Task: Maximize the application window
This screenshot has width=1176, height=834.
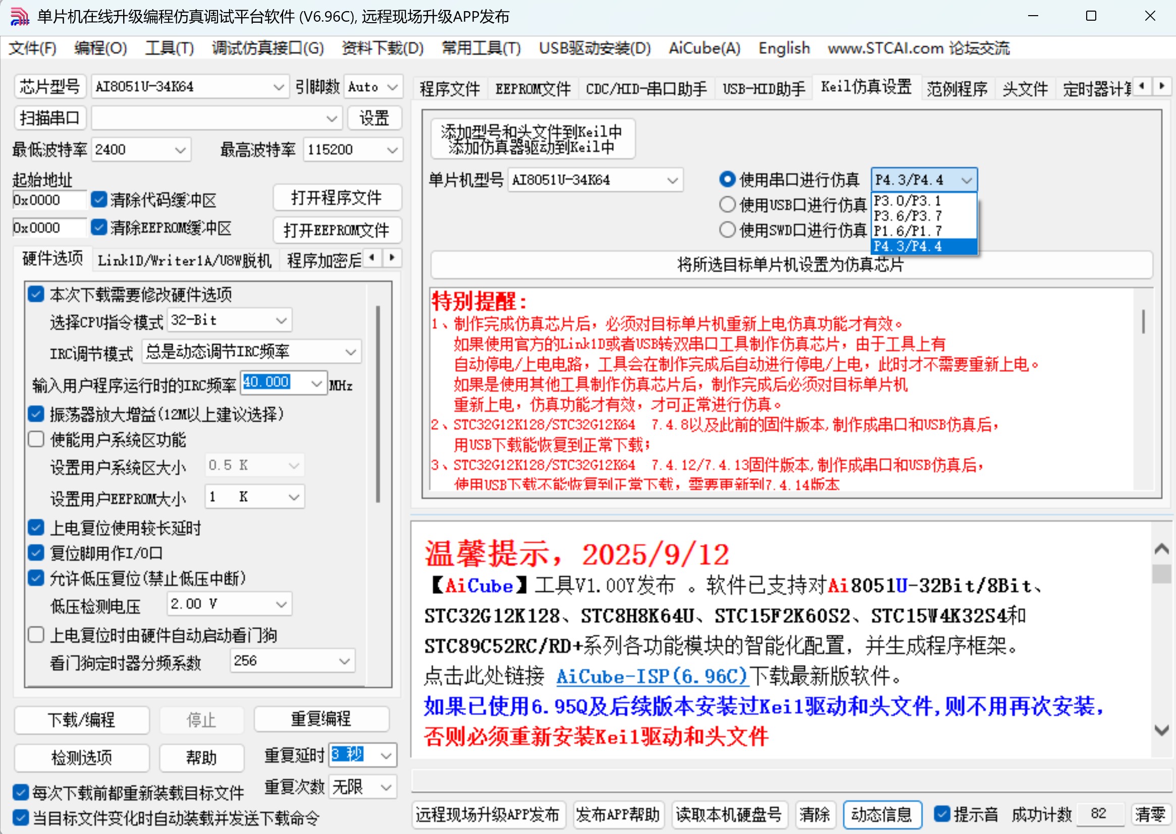Action: (x=1091, y=17)
